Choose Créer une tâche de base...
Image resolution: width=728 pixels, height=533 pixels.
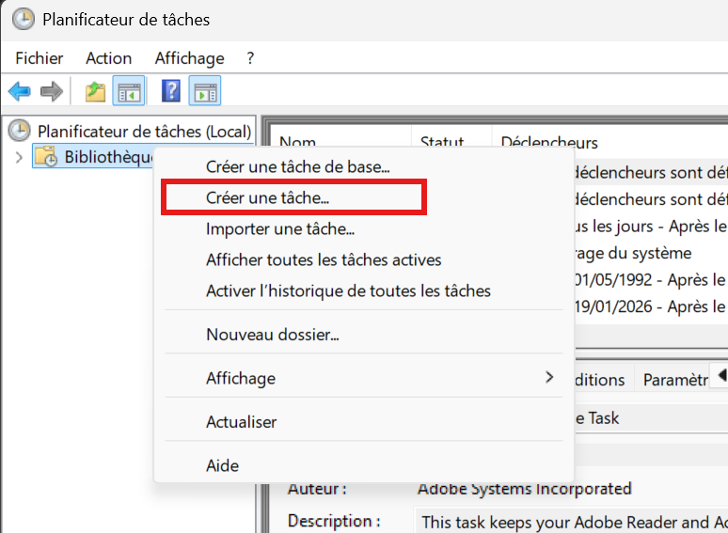(x=364, y=166)
